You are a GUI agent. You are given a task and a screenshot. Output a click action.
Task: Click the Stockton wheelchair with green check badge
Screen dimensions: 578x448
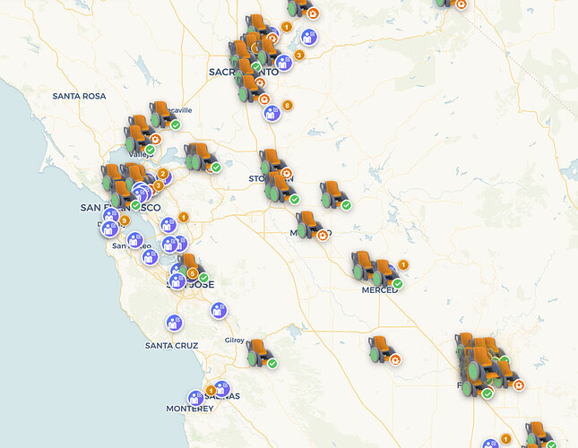(x=282, y=189)
